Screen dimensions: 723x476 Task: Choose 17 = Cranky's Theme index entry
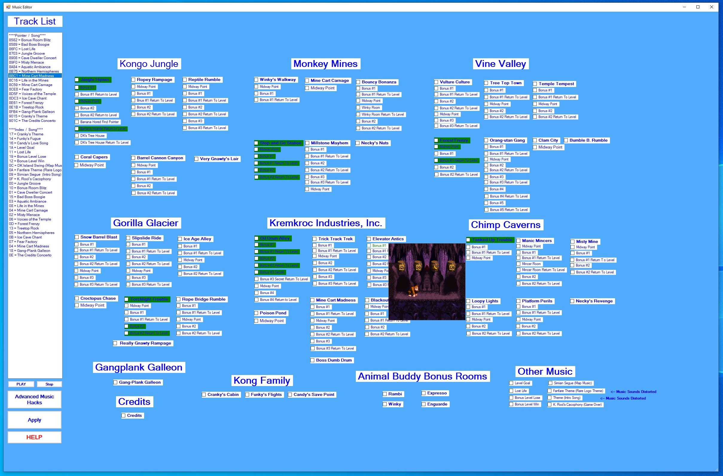(x=26, y=134)
